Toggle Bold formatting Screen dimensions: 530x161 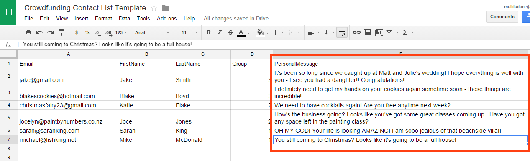[x=209, y=32]
